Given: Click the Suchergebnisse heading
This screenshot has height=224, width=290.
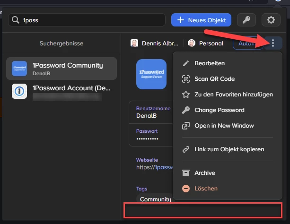Looking at the screenshot, I should [x=62, y=43].
